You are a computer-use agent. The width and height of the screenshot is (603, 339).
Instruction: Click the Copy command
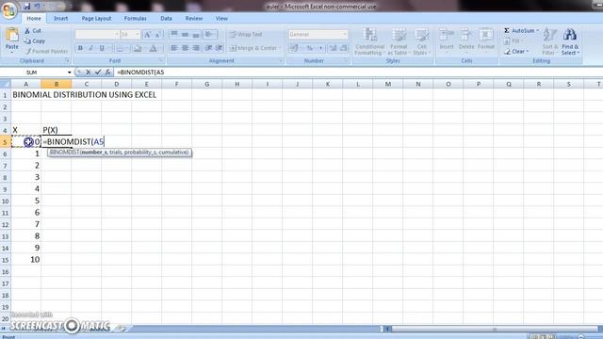coord(35,41)
